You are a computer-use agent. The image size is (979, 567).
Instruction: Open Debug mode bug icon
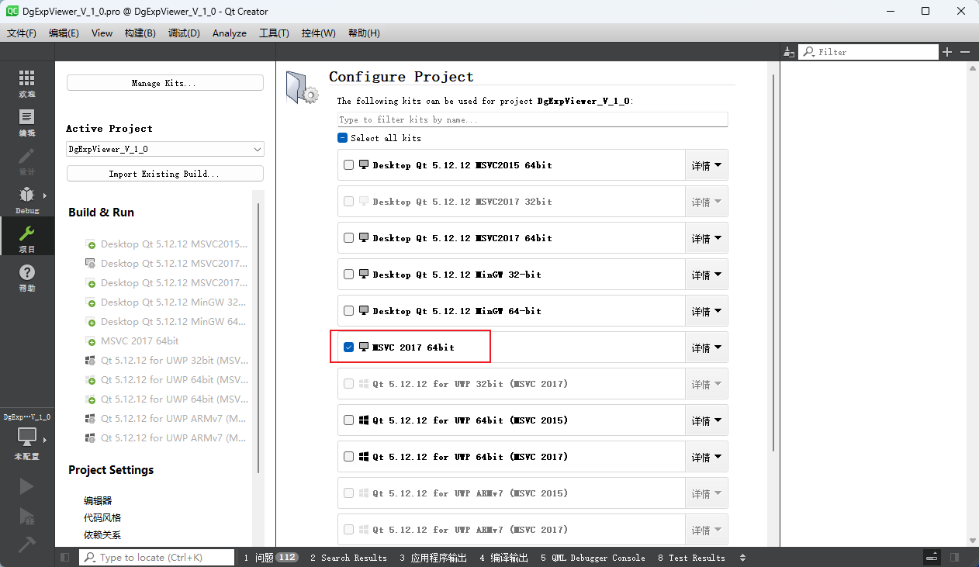(26, 199)
